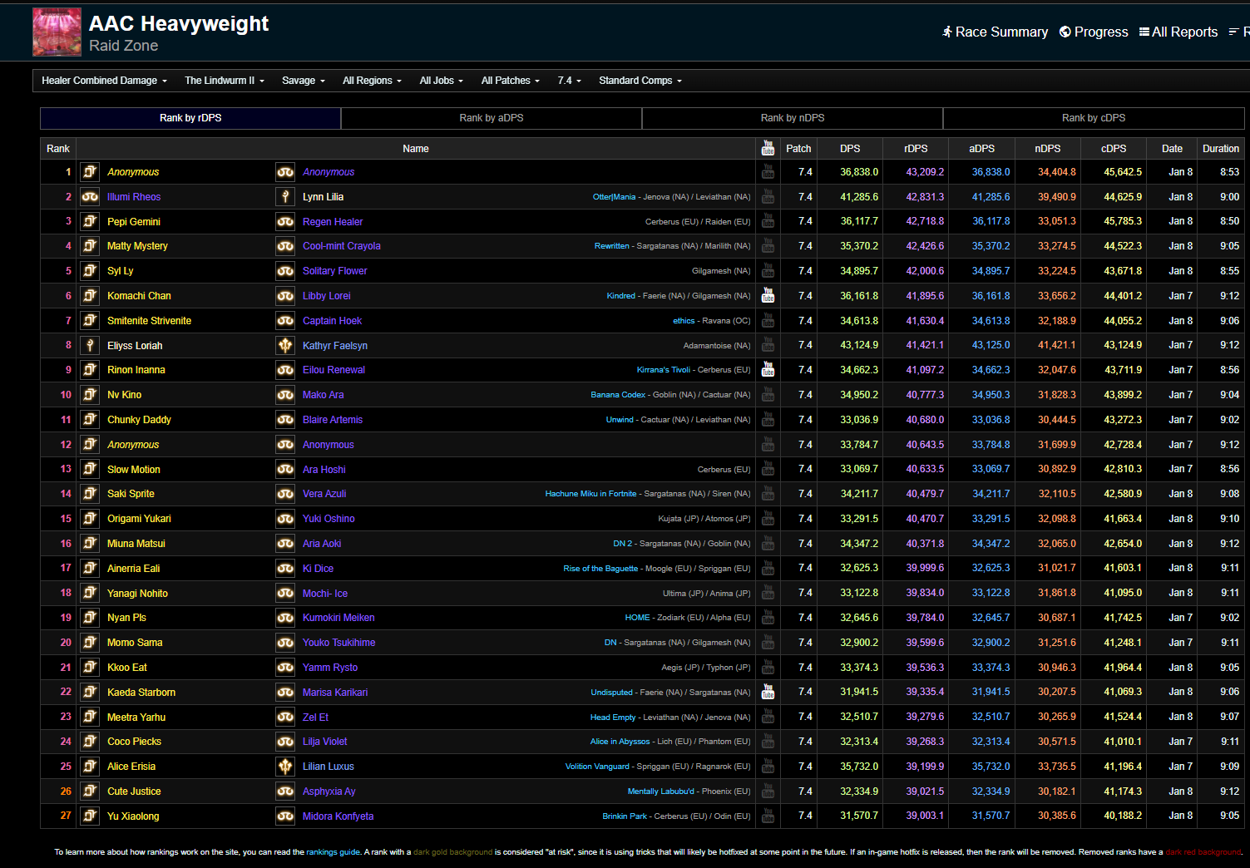Click the Duration column header

coord(1221,149)
